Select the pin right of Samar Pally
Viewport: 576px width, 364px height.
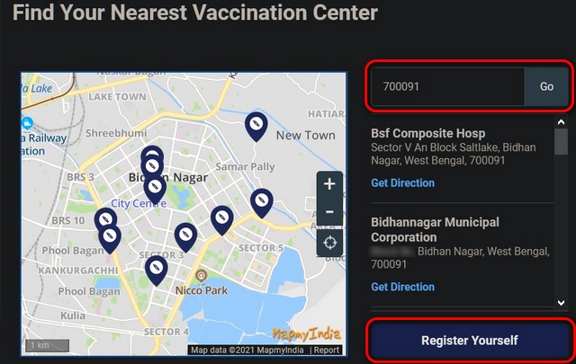point(262,203)
